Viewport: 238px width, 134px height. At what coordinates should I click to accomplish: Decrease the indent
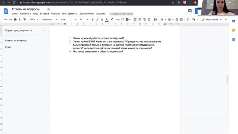click(177, 19)
